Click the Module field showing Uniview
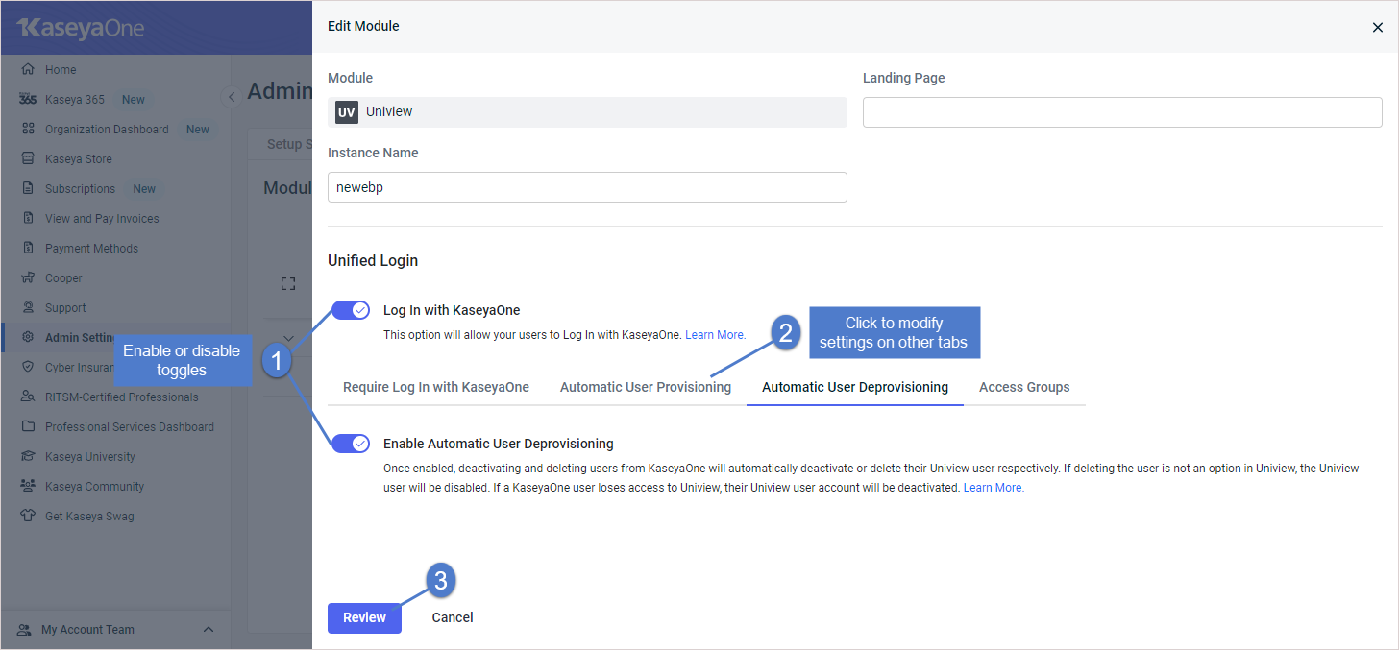The image size is (1399, 650). [587, 112]
